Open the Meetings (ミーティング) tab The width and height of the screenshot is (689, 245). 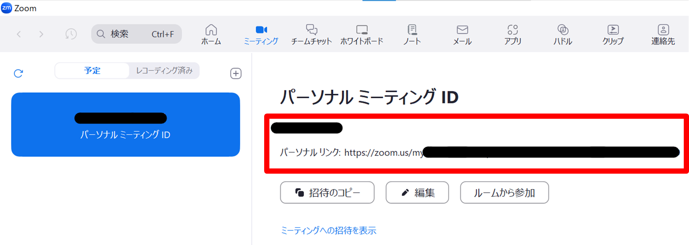coord(261,35)
